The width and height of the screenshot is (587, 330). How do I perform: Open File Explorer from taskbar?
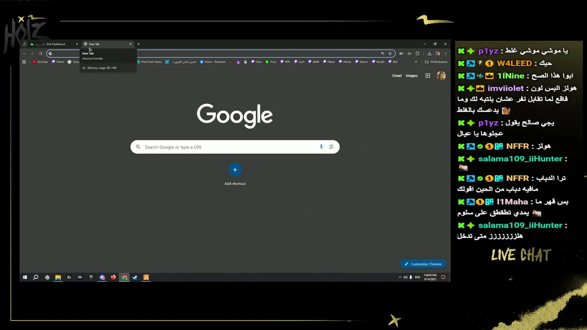point(58,277)
